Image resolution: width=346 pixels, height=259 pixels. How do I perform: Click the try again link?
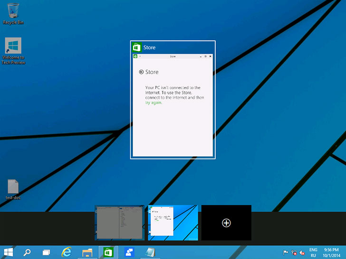[x=154, y=102]
